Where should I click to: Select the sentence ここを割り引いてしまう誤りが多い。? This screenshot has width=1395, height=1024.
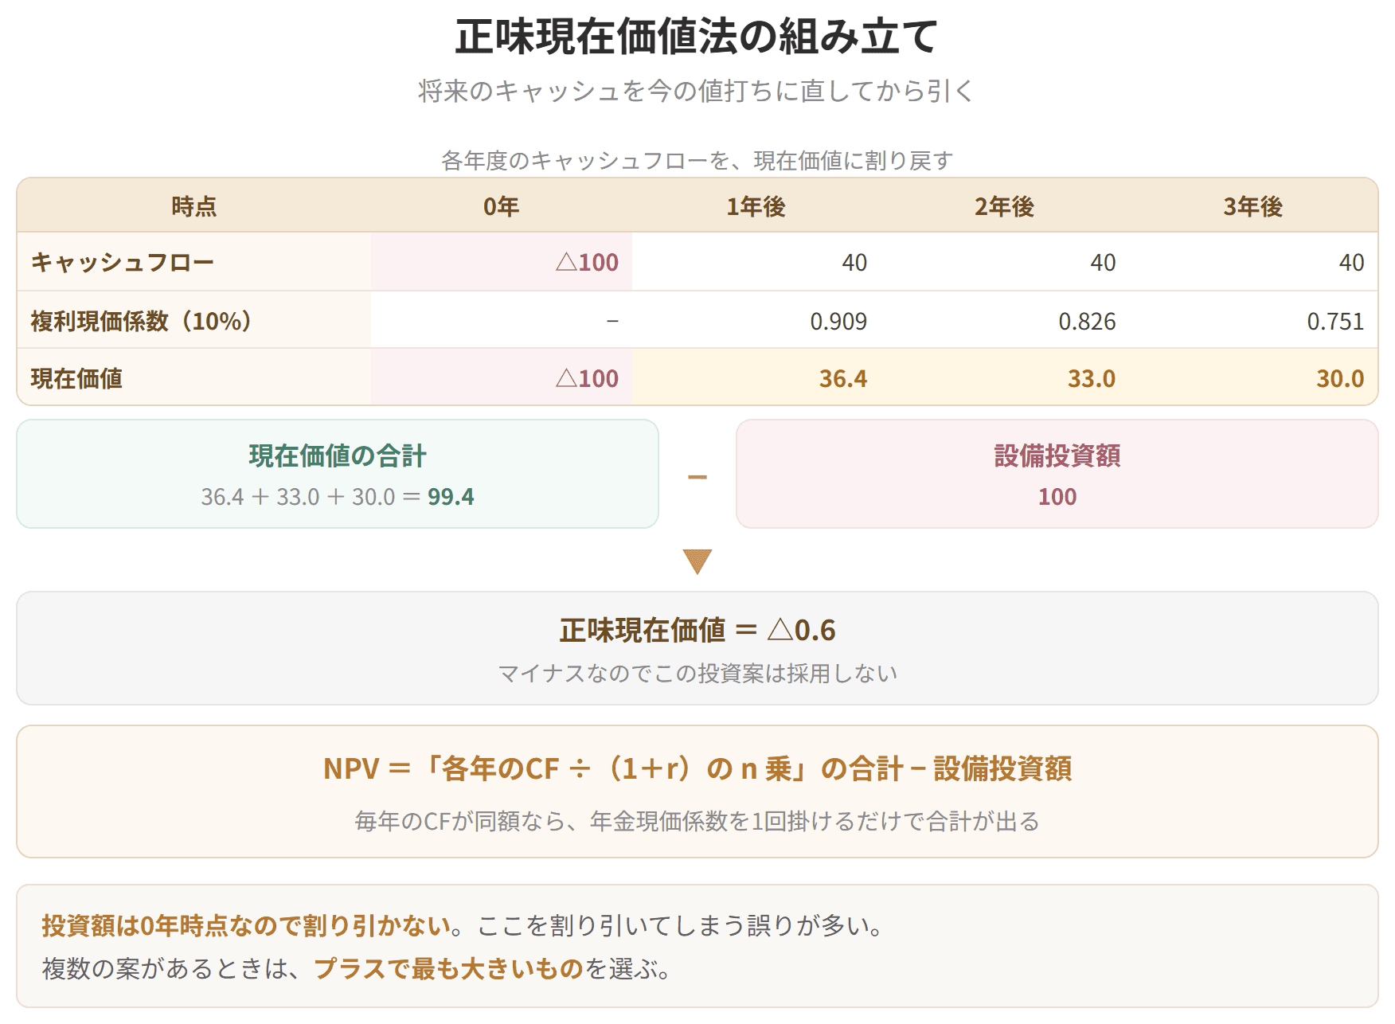[x=681, y=926]
